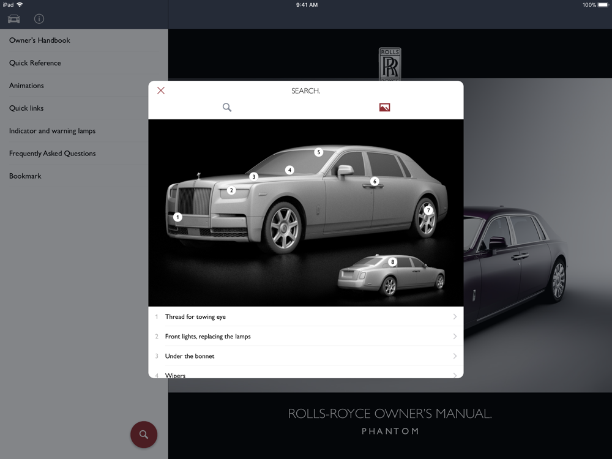Viewport: 612px width, 459px height.
Task: Tap the red floating search button
Action: coord(144,435)
